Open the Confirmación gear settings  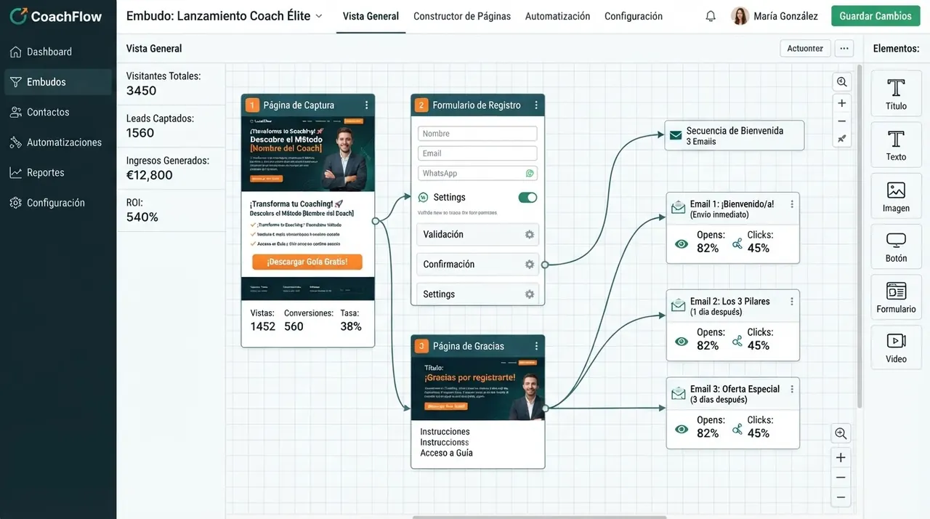tap(530, 265)
